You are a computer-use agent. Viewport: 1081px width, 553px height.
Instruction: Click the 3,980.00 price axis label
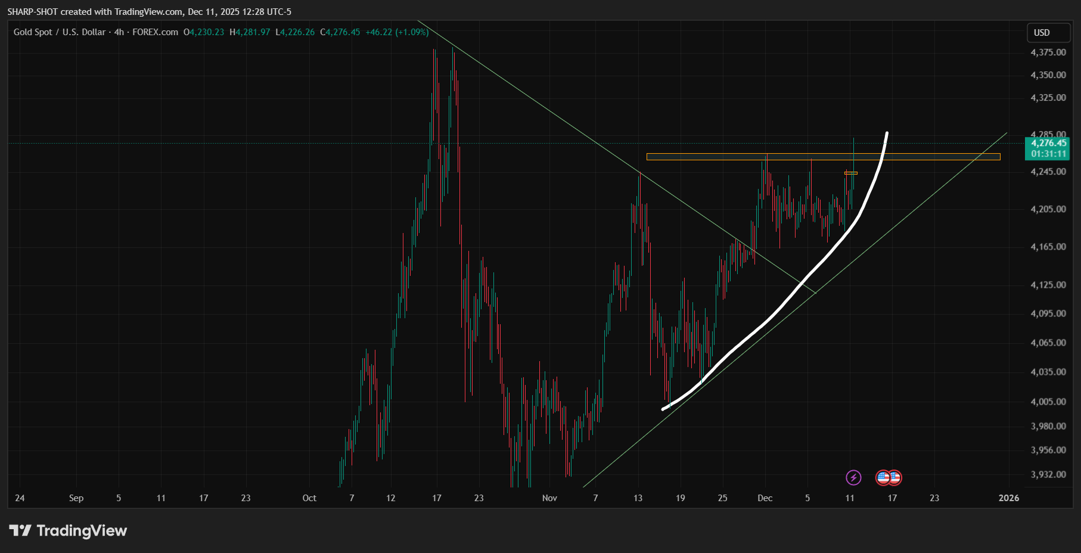(1048, 426)
